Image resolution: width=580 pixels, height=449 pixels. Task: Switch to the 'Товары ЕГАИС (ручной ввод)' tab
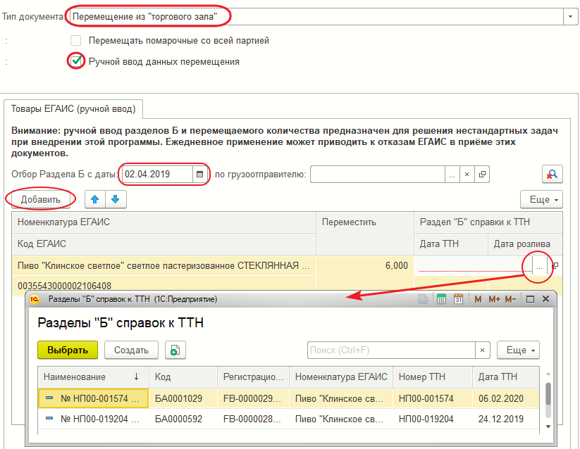(x=74, y=109)
